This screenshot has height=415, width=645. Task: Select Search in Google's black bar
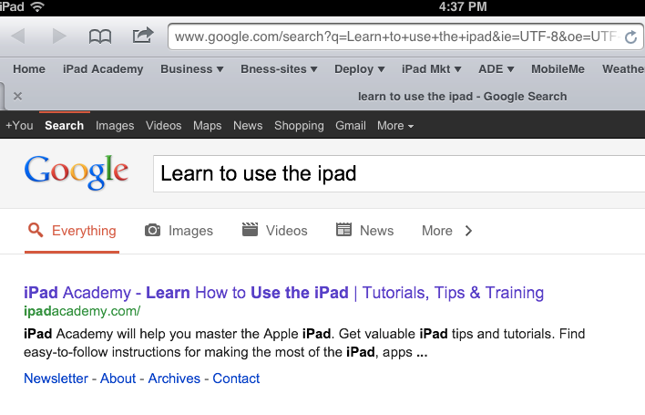tap(64, 125)
